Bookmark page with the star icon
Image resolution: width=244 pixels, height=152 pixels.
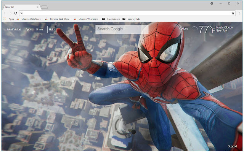point(233,13)
